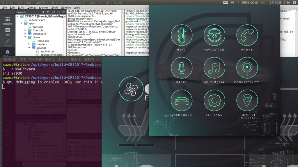Open the muted volume indicator
The height and width of the screenshot is (167, 298).
[263, 2]
